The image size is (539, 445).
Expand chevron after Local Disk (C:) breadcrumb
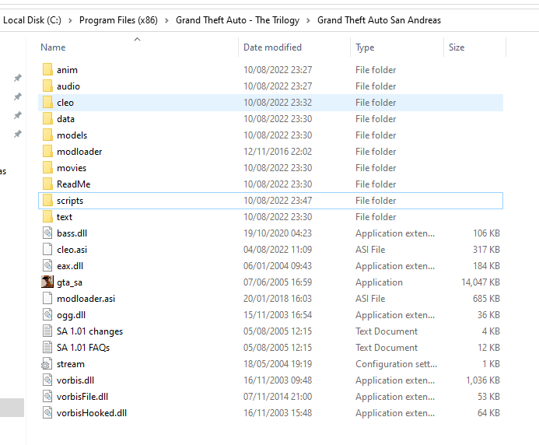[70, 21]
